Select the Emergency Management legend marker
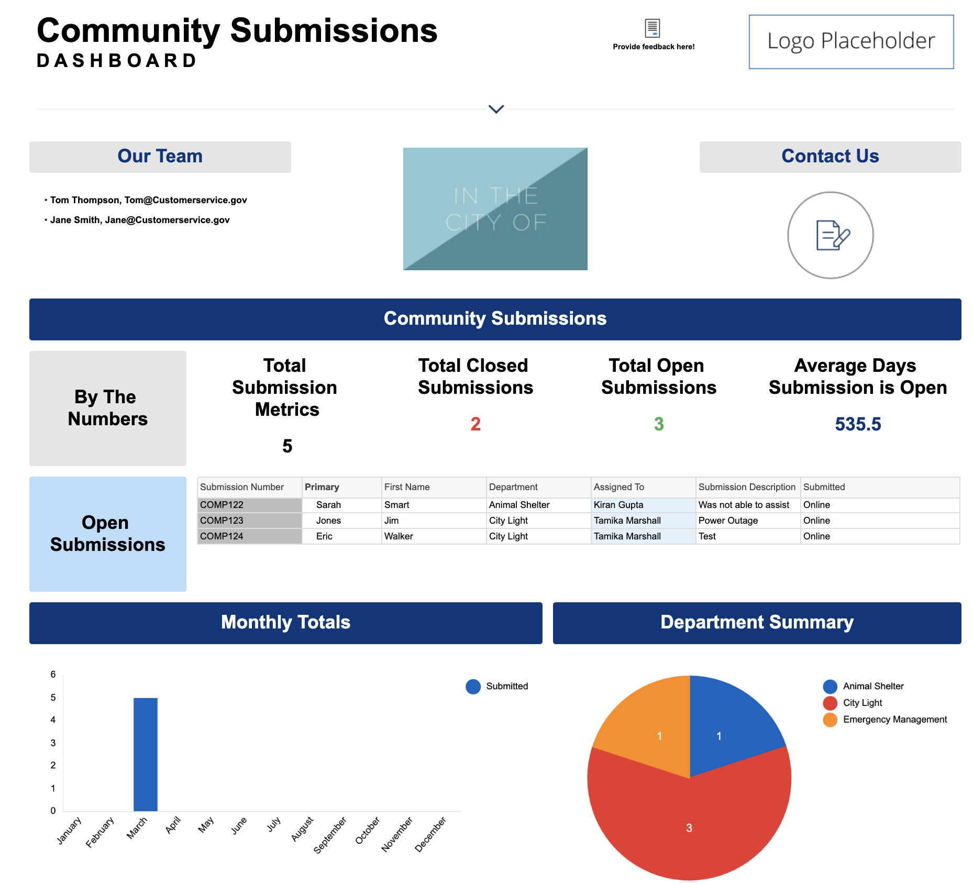This screenshot has width=973, height=884. tap(830, 720)
